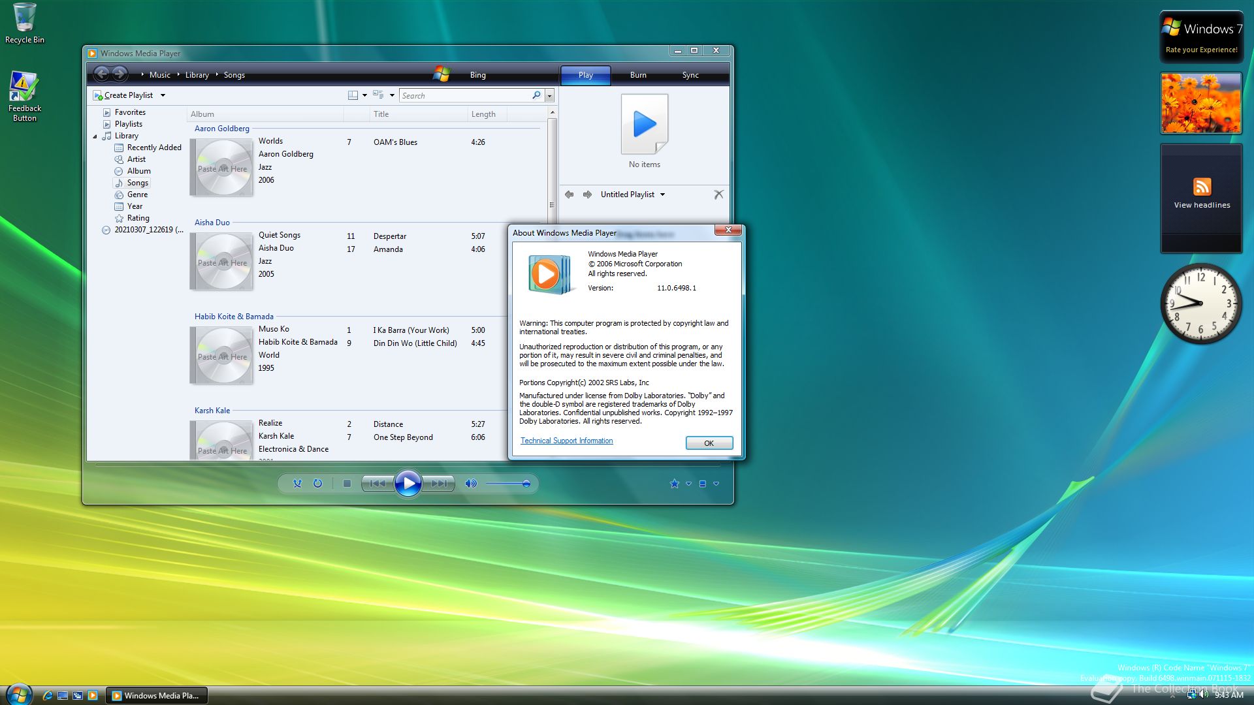Click Create Playlist

[x=123, y=95]
